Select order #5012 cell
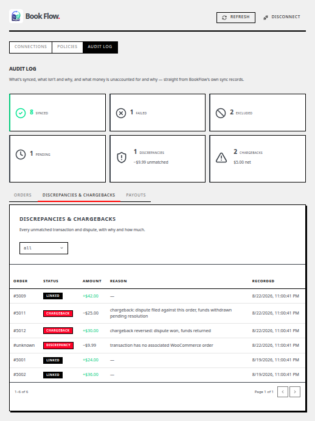315x421 pixels. (x=19, y=331)
